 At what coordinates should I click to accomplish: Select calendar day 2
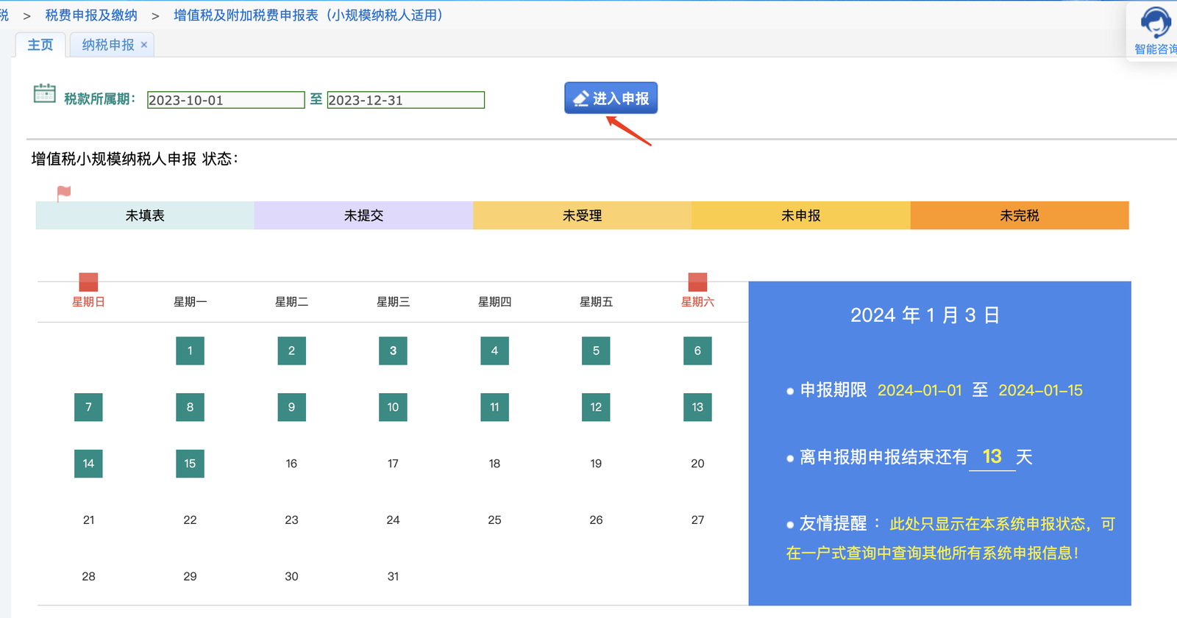pyautogui.click(x=291, y=351)
